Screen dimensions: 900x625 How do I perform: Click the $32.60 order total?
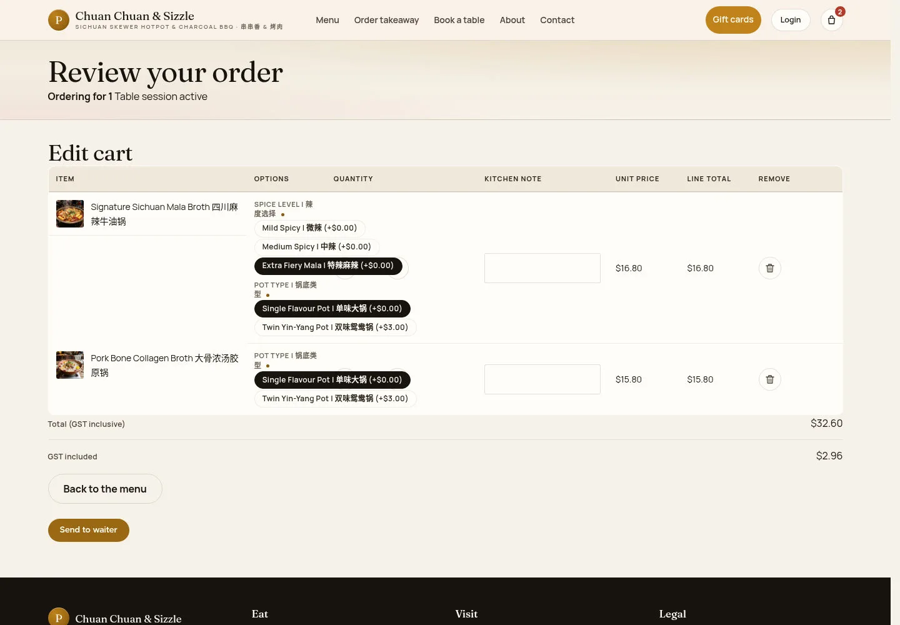click(826, 423)
